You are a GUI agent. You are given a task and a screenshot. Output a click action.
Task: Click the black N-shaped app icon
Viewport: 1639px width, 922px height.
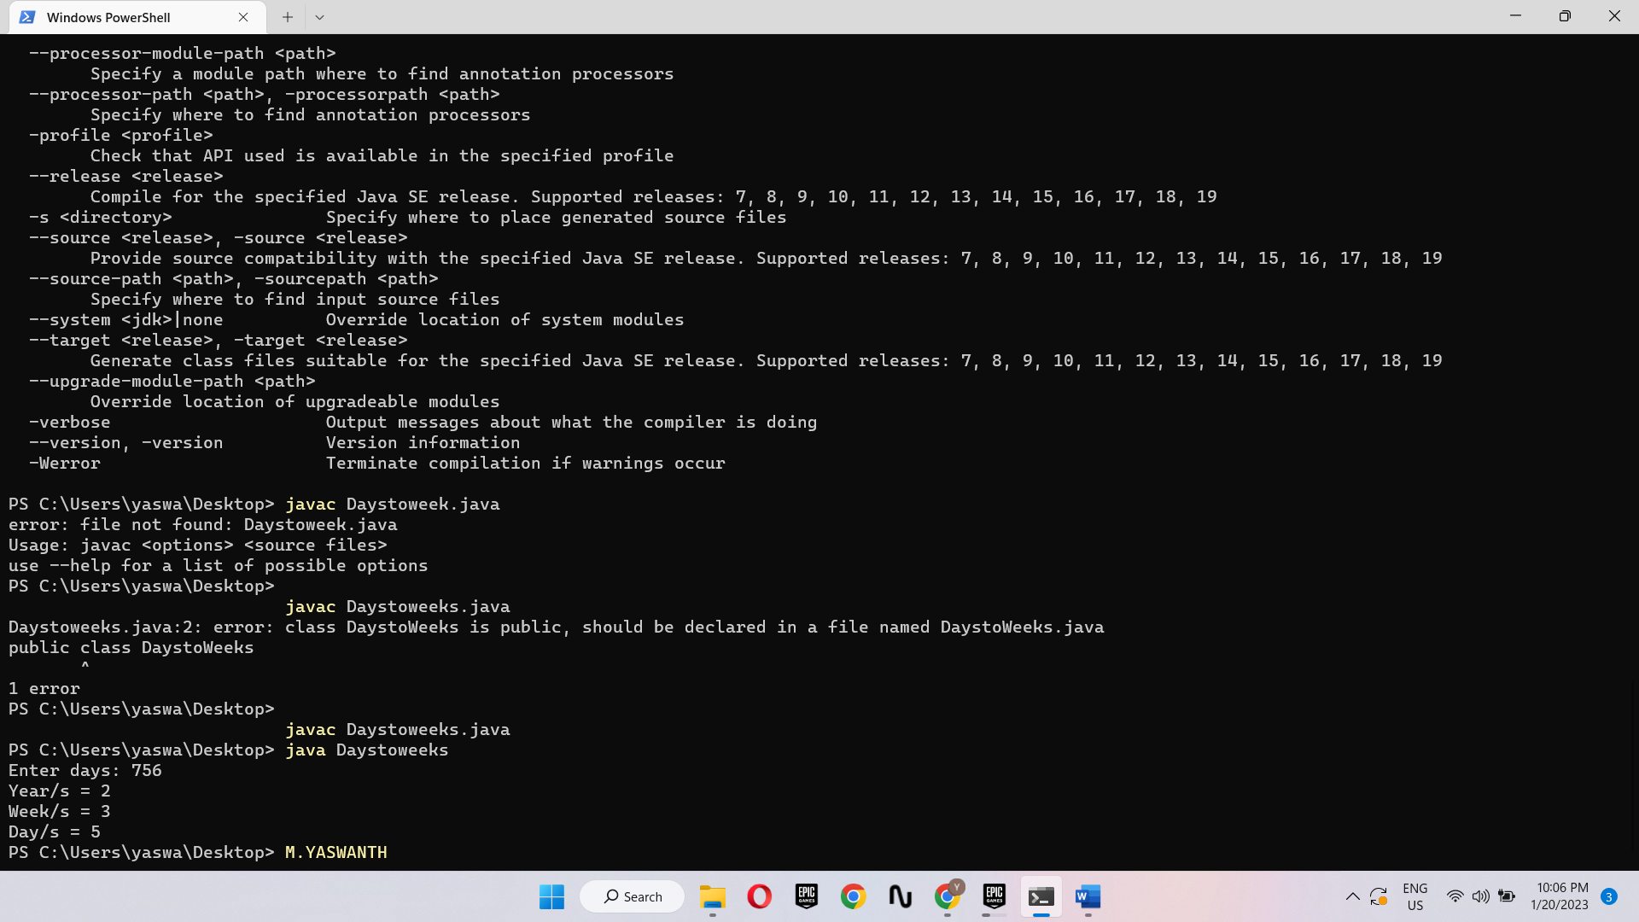(x=900, y=896)
